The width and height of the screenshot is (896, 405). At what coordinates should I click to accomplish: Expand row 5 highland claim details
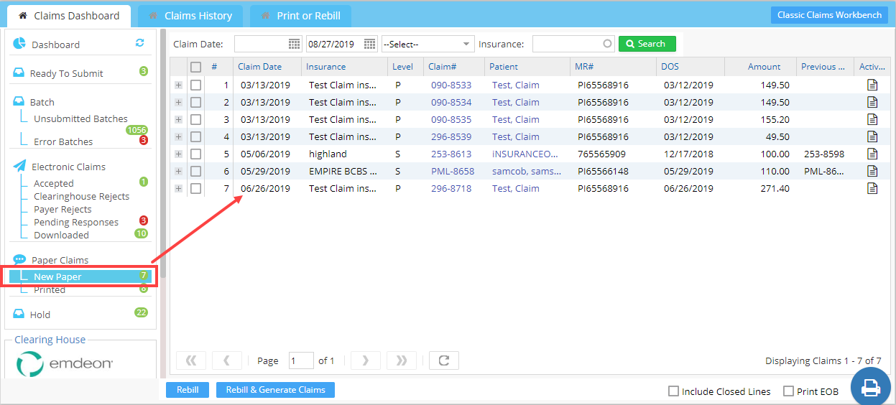click(x=178, y=154)
